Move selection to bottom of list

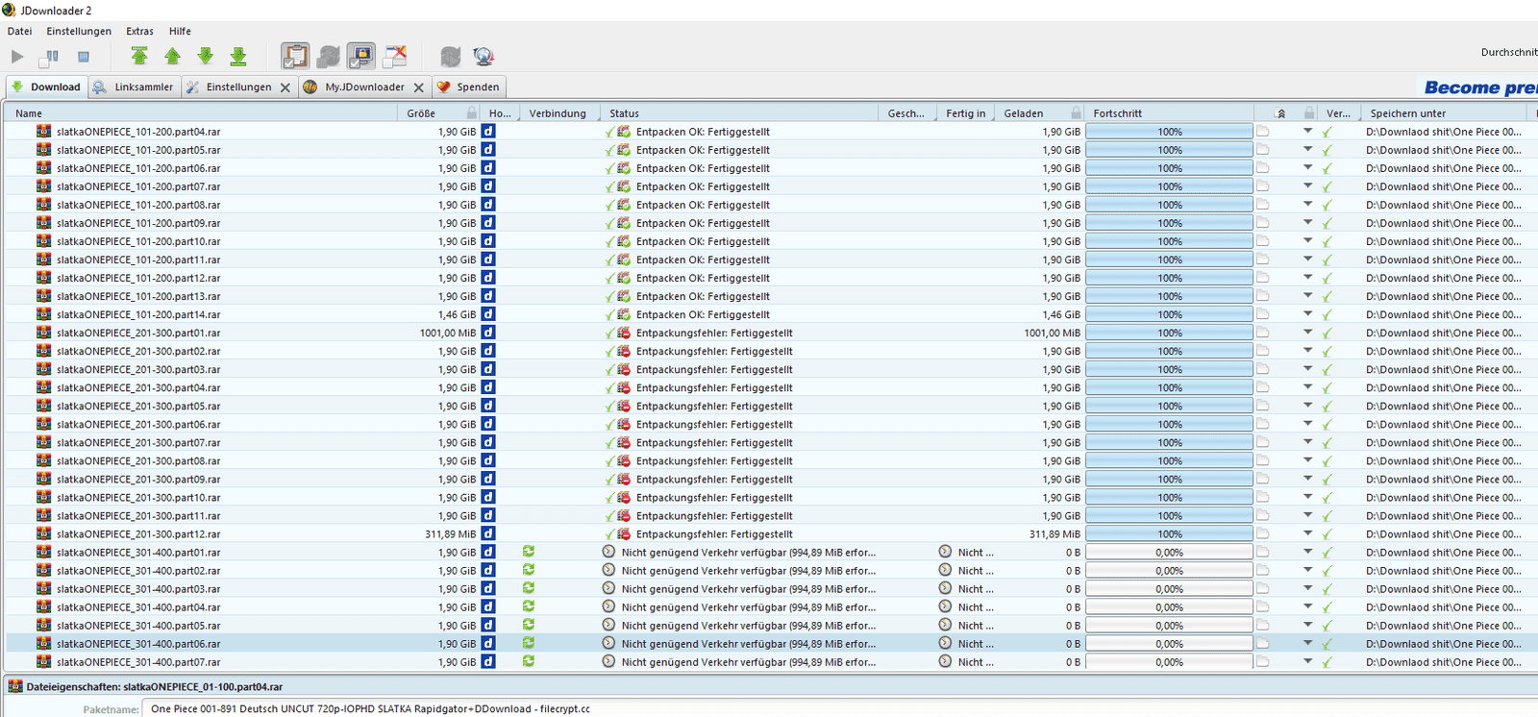pyautogui.click(x=238, y=56)
